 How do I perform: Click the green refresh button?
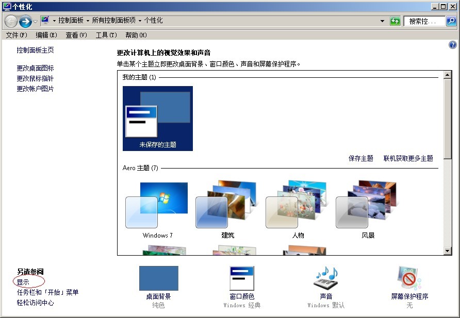pyautogui.click(x=395, y=21)
